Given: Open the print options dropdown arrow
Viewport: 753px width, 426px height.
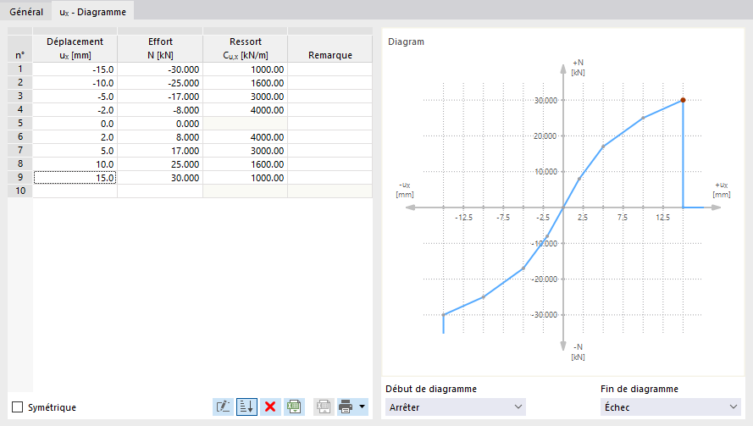Looking at the screenshot, I should pos(362,407).
